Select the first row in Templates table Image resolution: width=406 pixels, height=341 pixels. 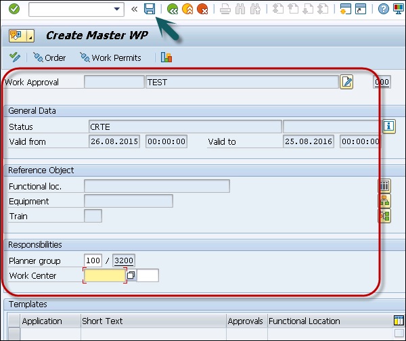[13, 334]
